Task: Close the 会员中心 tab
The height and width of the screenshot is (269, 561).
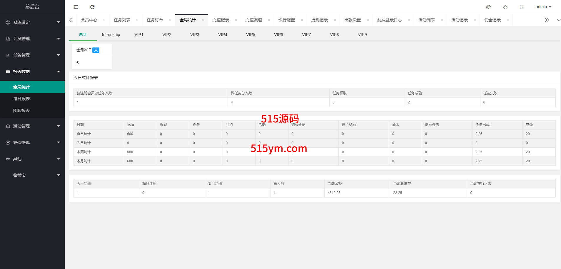Action: pyautogui.click(x=104, y=20)
